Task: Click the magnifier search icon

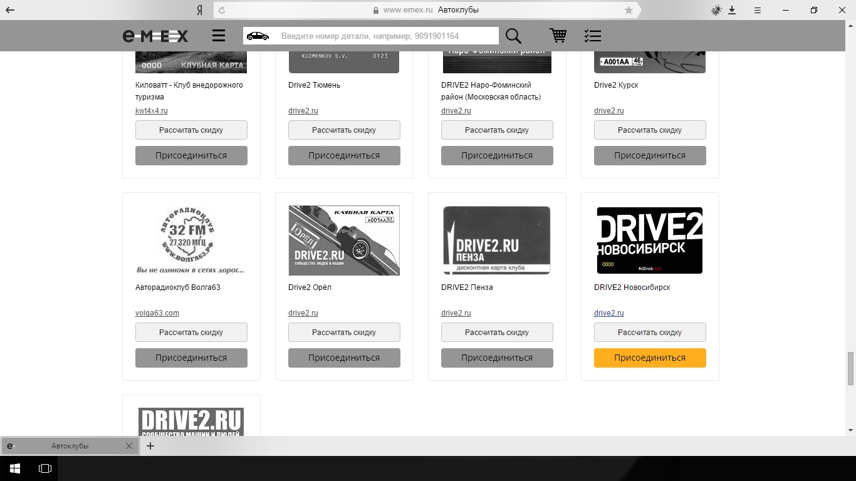Action: [x=513, y=36]
